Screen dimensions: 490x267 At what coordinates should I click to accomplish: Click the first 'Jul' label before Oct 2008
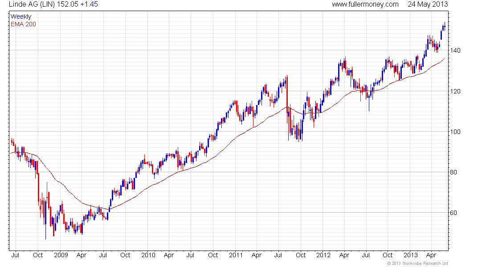pyautogui.click(x=15, y=255)
